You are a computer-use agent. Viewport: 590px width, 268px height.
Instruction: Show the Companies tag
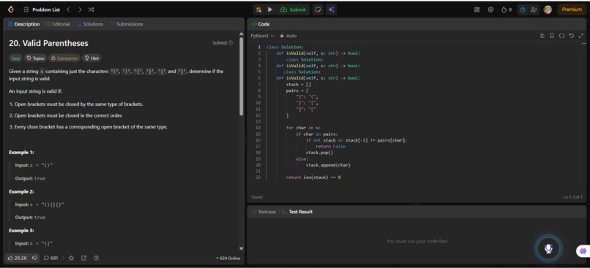[x=64, y=58]
